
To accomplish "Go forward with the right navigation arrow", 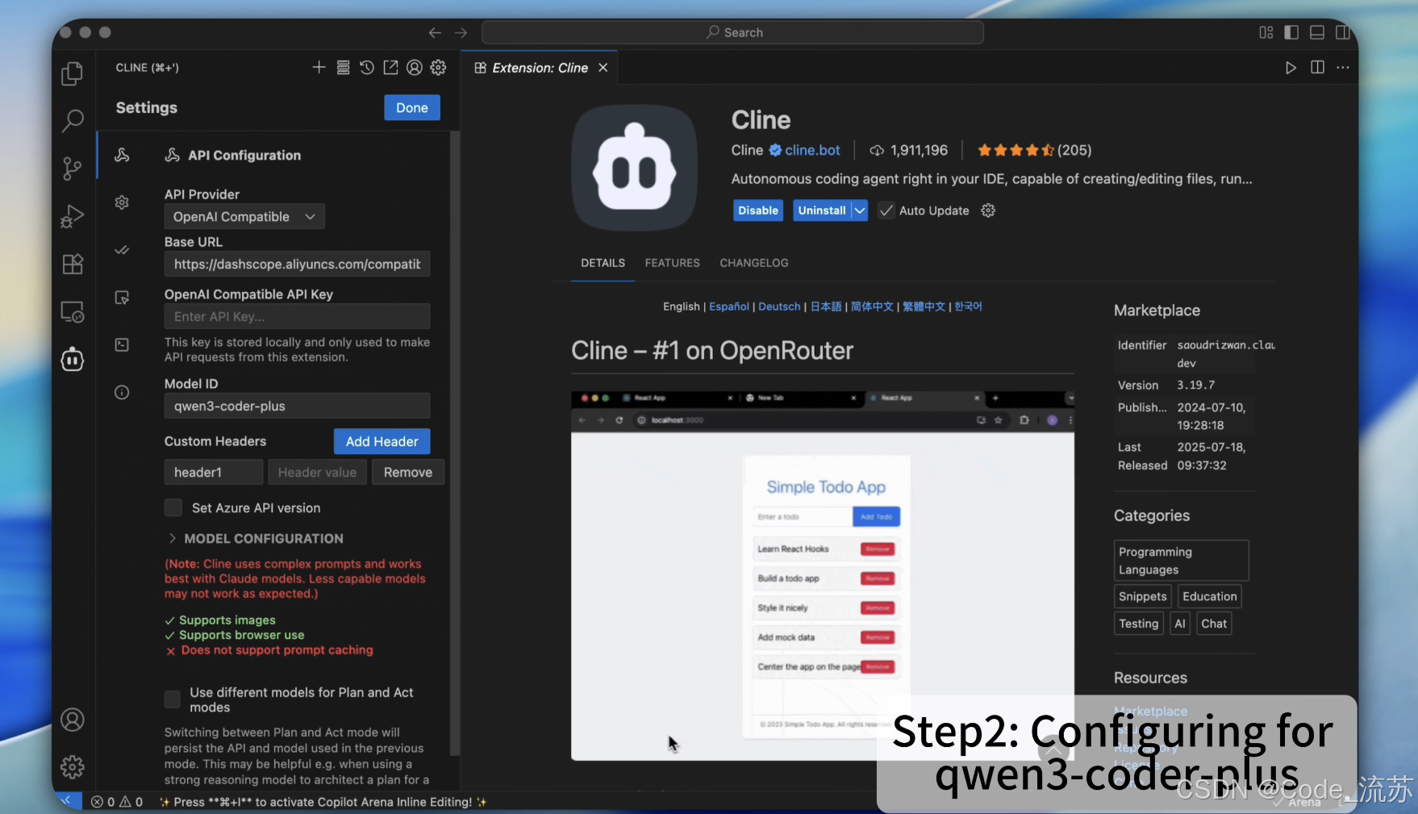I will (461, 32).
